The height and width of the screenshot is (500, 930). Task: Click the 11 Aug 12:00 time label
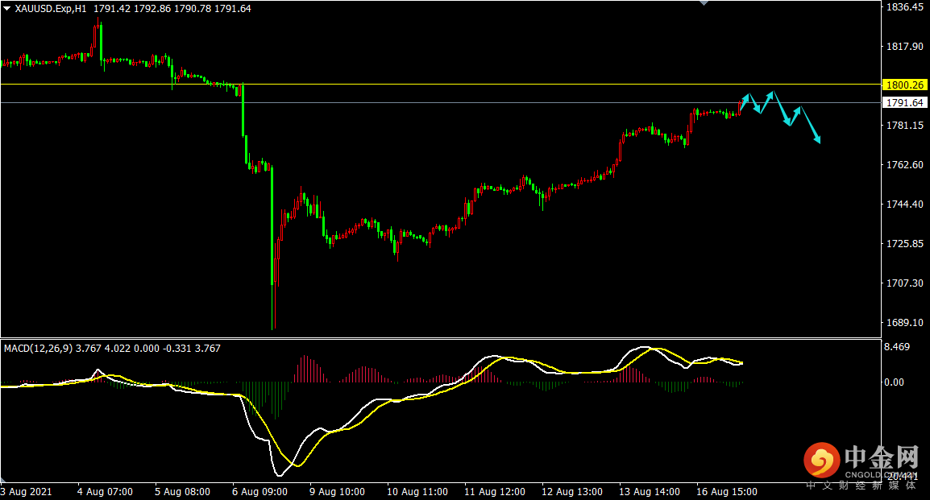pyautogui.click(x=495, y=492)
